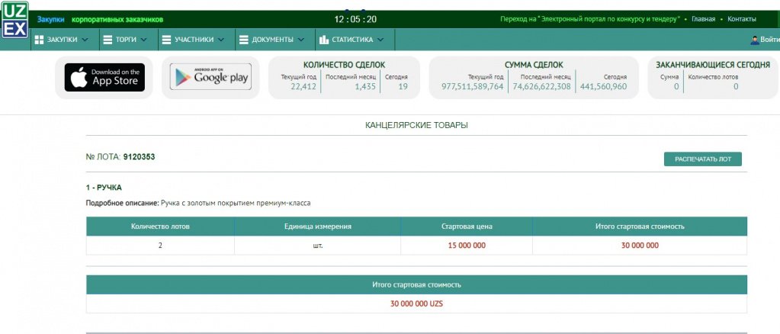Click the grid icon beside Закупки
This screenshot has width=780, height=334.
point(39,40)
